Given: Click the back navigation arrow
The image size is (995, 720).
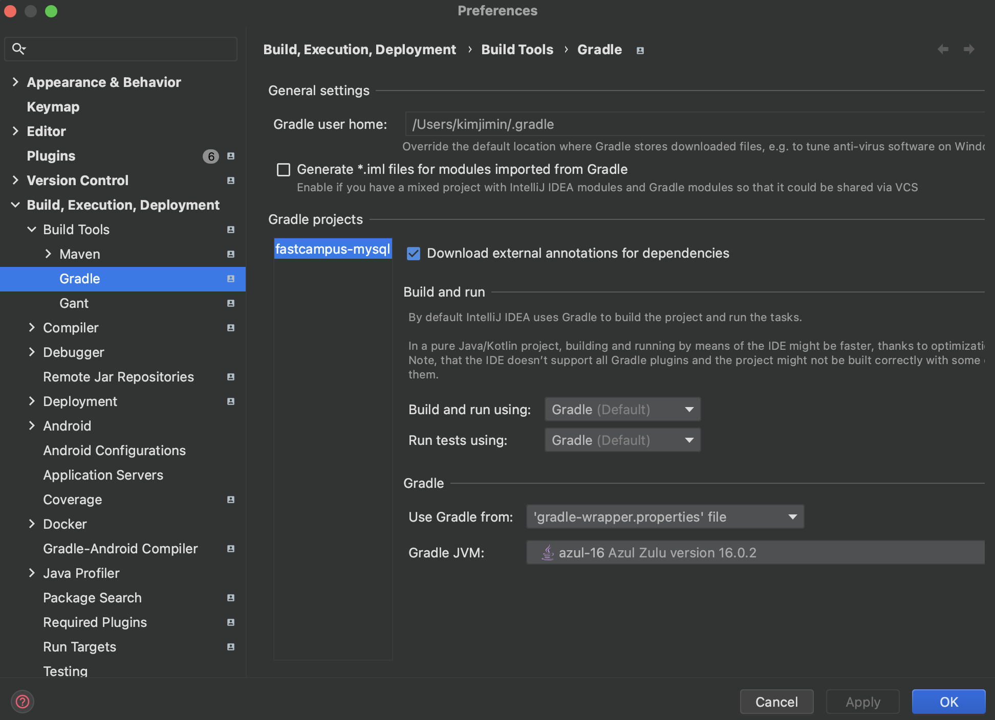Looking at the screenshot, I should 943,49.
